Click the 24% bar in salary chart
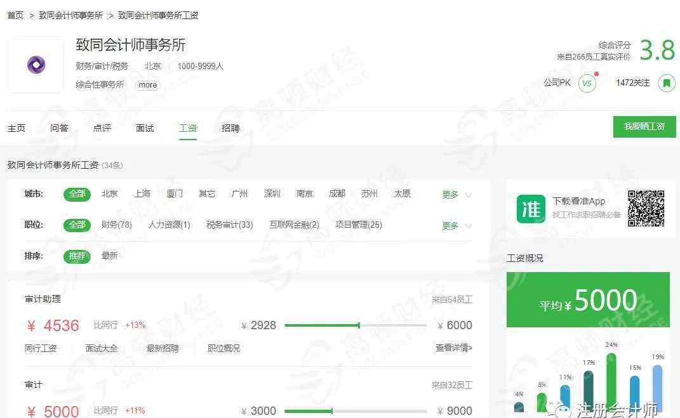Viewport: 680px width, 418px height. (x=611, y=381)
